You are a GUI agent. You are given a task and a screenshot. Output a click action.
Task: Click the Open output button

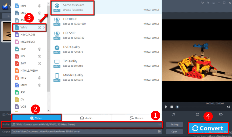pos(174,132)
